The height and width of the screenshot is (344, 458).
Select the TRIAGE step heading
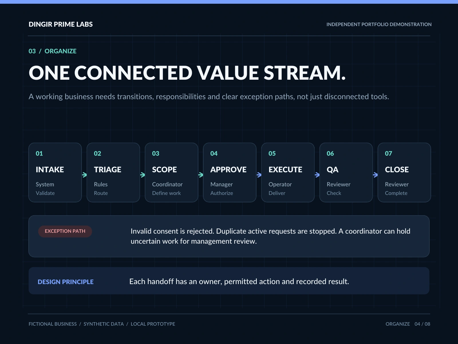tap(108, 170)
